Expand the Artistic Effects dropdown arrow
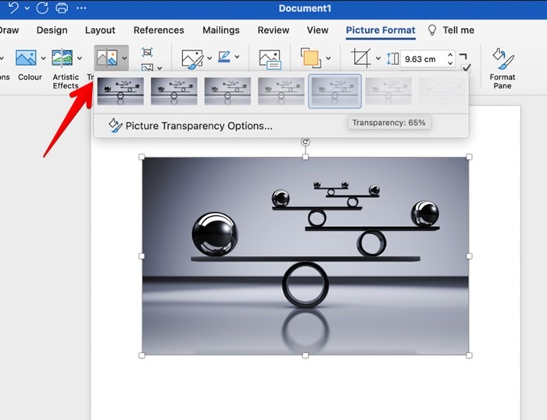Screen dimensions: 547x420 [80, 59]
